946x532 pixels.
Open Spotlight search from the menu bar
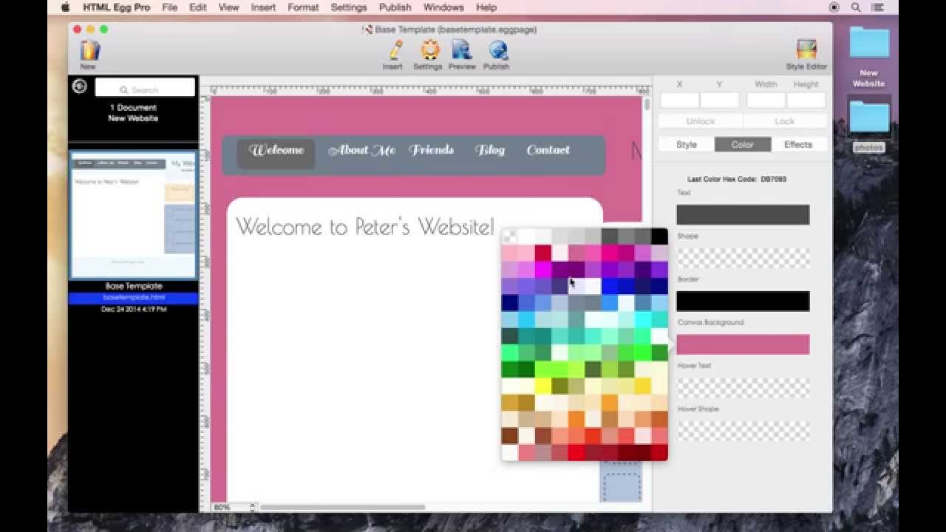tap(855, 7)
